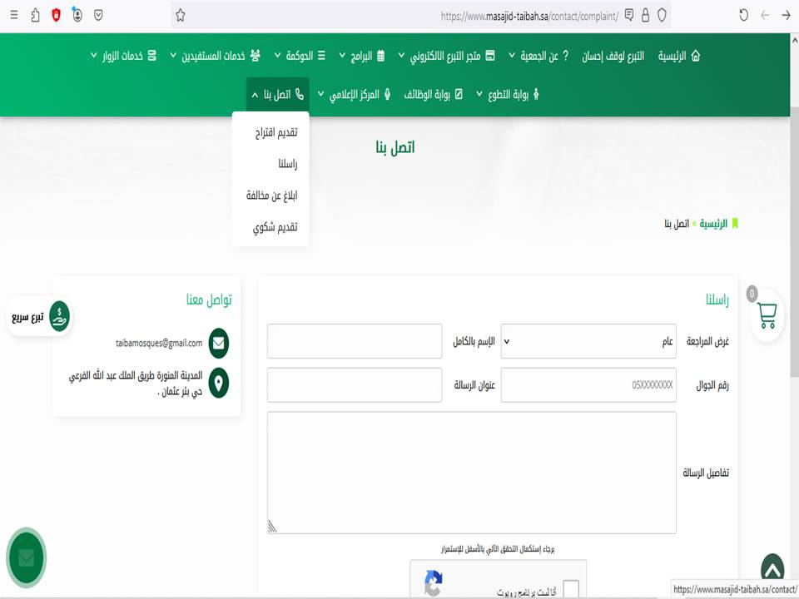Select تقديم شكوي from submenu
This screenshot has width=799, height=599.
click(275, 227)
